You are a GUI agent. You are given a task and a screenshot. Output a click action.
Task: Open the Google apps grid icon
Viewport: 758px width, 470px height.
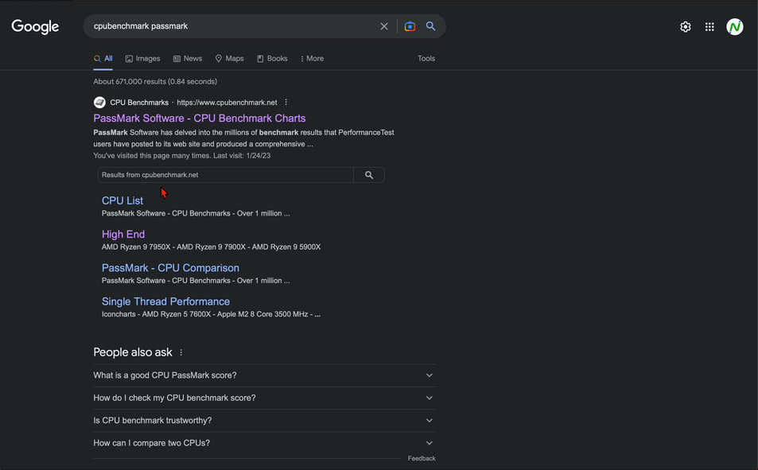(709, 27)
